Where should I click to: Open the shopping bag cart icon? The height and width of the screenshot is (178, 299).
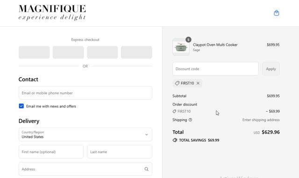click(276, 13)
